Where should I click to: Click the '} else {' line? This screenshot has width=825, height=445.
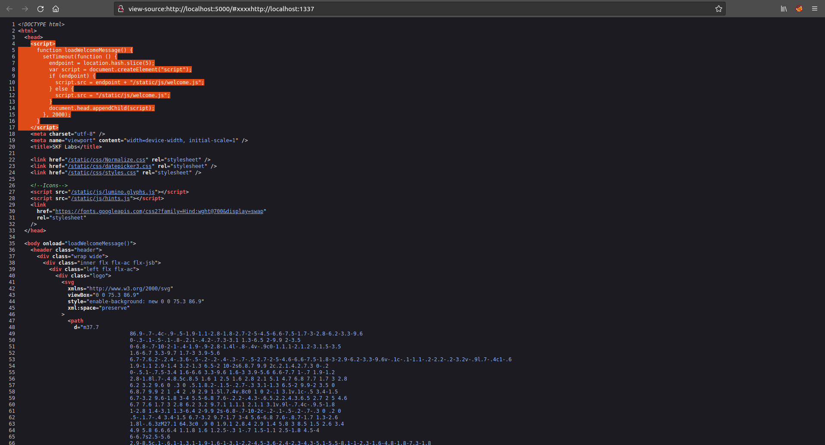pos(62,89)
